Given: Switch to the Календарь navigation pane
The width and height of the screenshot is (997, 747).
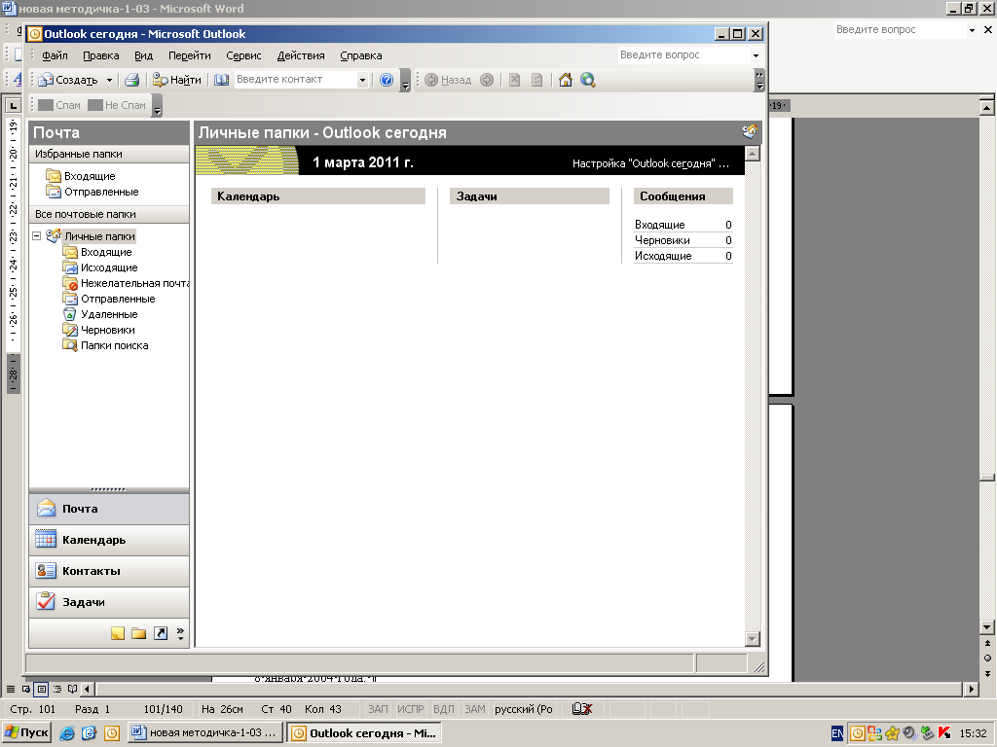Looking at the screenshot, I should 109,540.
